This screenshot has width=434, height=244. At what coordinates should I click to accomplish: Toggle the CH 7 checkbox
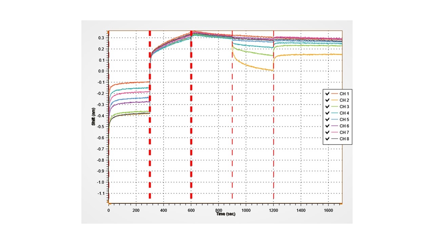[x=327, y=133]
